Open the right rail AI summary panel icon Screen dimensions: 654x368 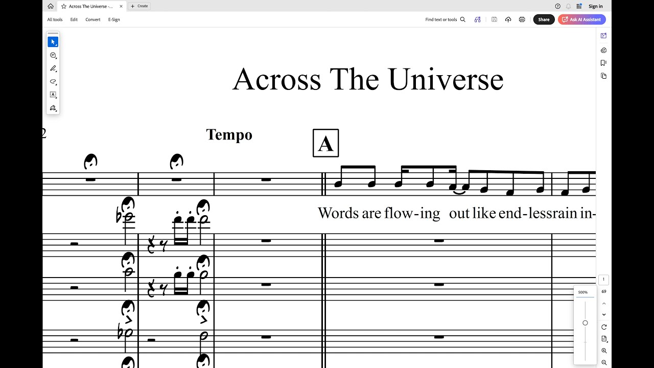(603, 36)
